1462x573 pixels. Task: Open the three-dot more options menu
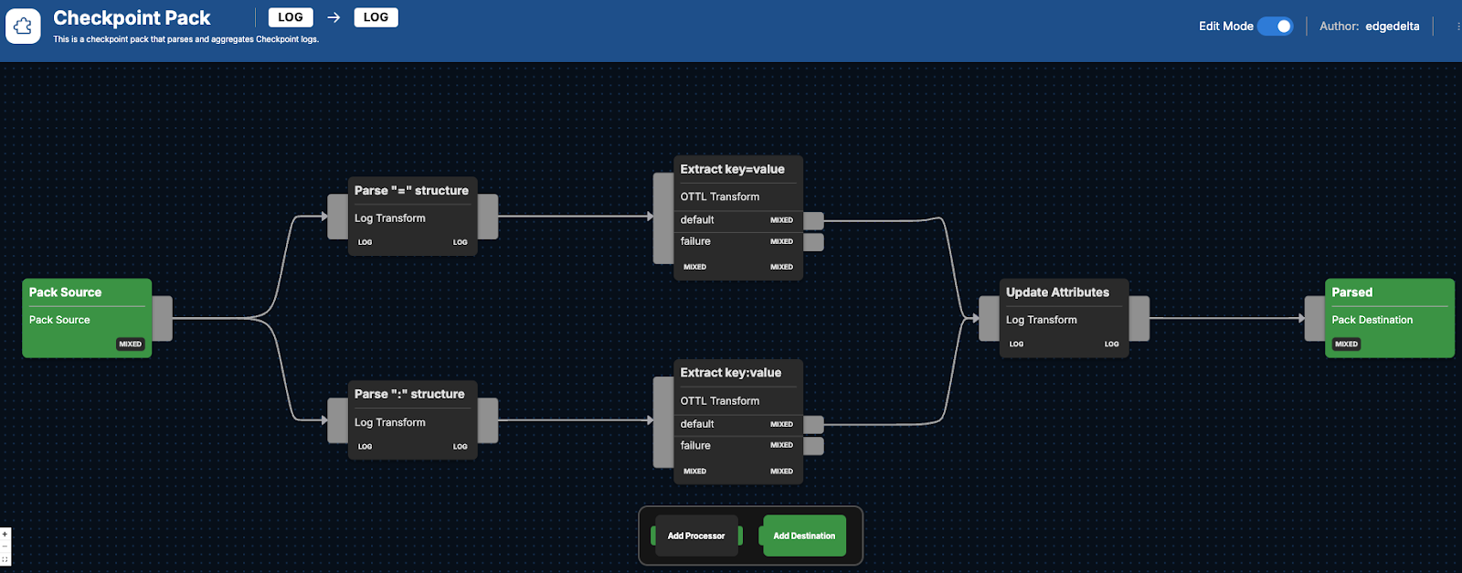(1457, 27)
